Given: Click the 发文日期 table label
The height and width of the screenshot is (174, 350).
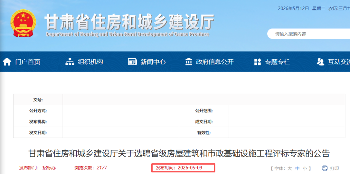Looking at the screenshot, I should point(38,133).
